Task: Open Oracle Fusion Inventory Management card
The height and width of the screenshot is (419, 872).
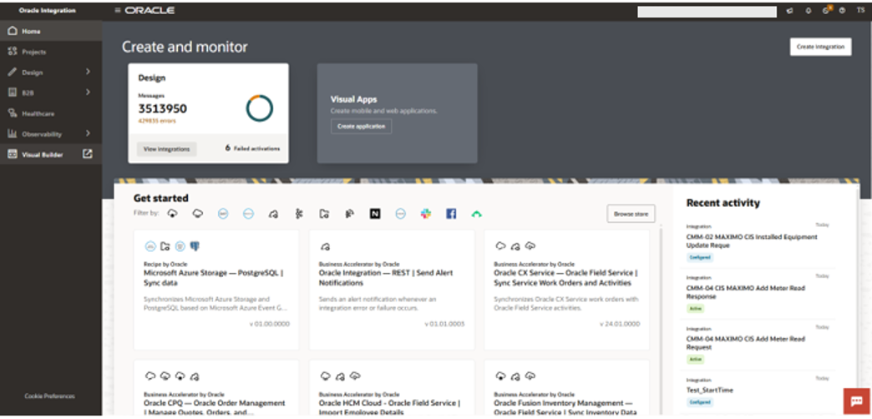Action: 566,388
